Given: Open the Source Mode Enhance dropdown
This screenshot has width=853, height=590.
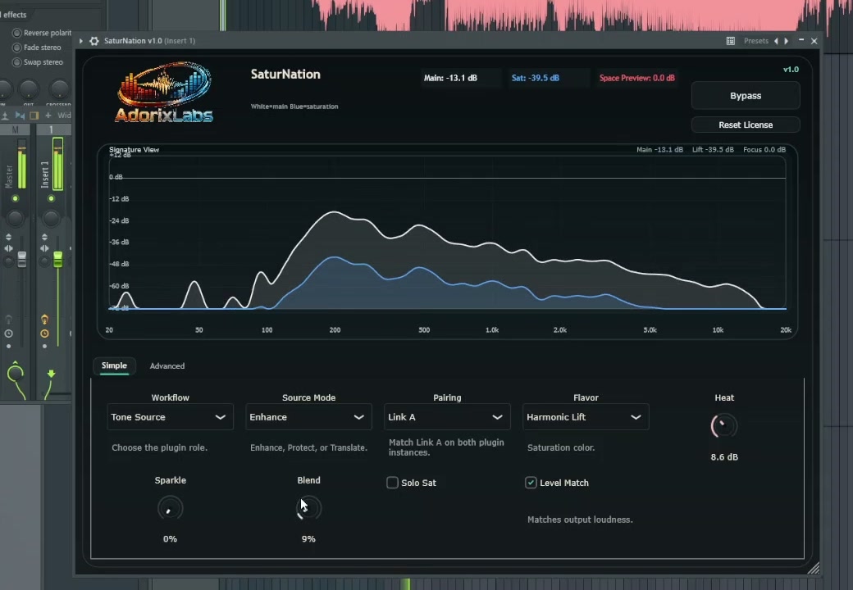Looking at the screenshot, I should [308, 417].
